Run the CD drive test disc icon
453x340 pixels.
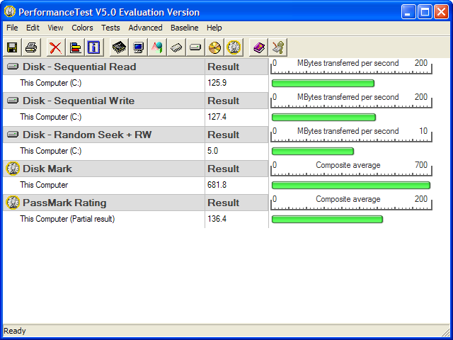tap(214, 47)
